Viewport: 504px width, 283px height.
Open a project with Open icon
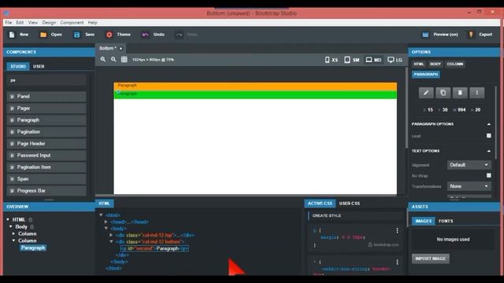point(43,35)
